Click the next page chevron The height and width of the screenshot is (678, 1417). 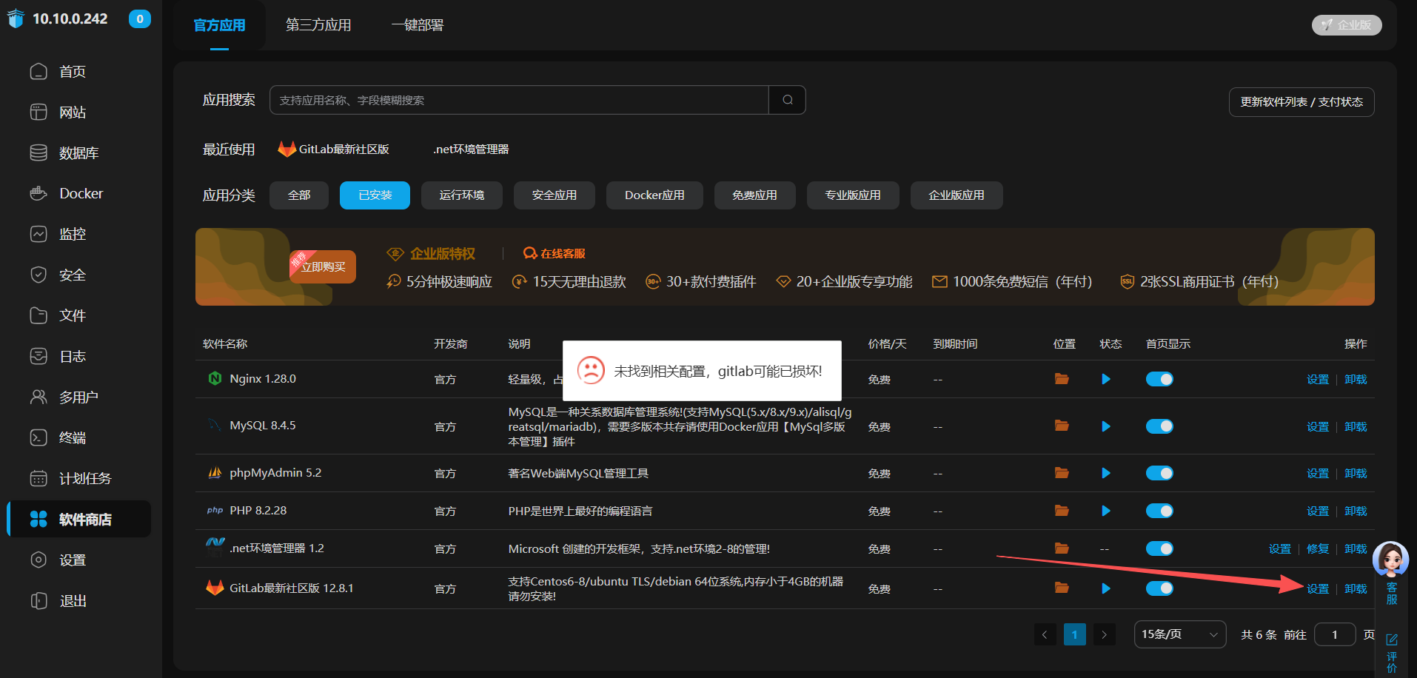click(1104, 634)
